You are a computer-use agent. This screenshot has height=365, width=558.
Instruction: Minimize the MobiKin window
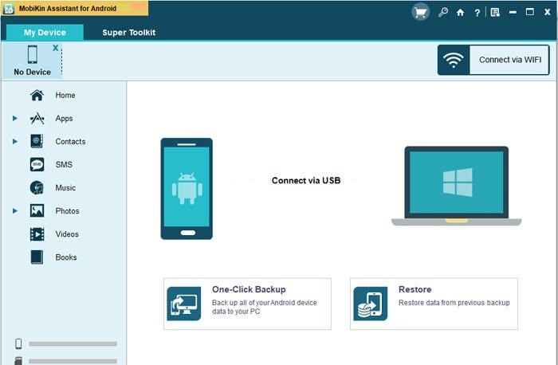tap(513, 12)
